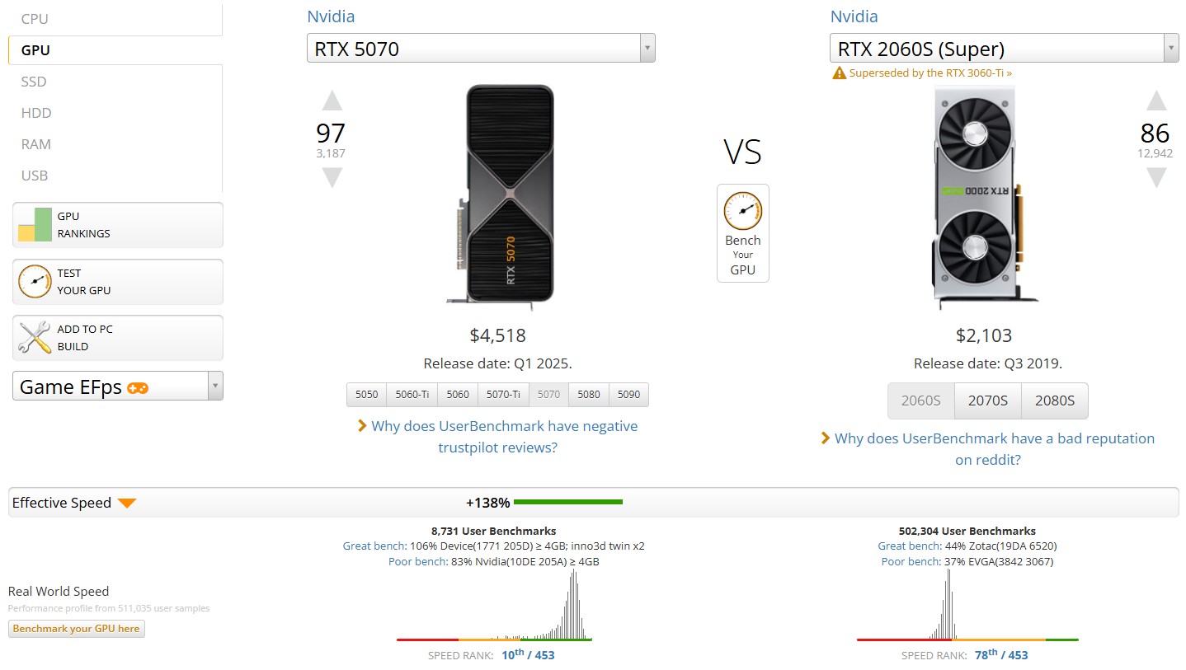This screenshot has width=1186, height=670.
Task: Open the RTX 5070 model dropdown
Action: pos(647,49)
